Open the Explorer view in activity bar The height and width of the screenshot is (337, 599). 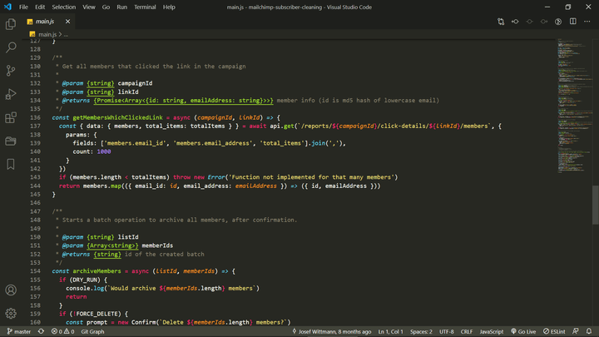(11, 24)
